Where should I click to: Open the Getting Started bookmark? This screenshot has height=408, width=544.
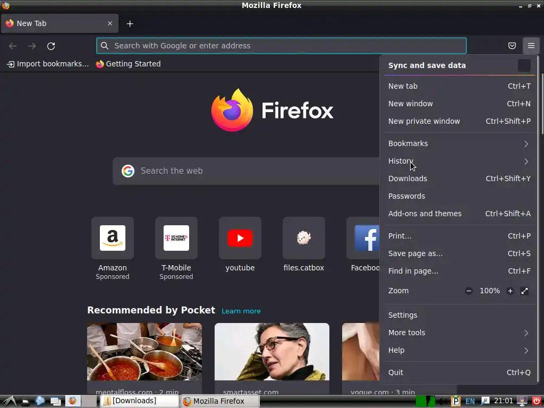[129, 64]
